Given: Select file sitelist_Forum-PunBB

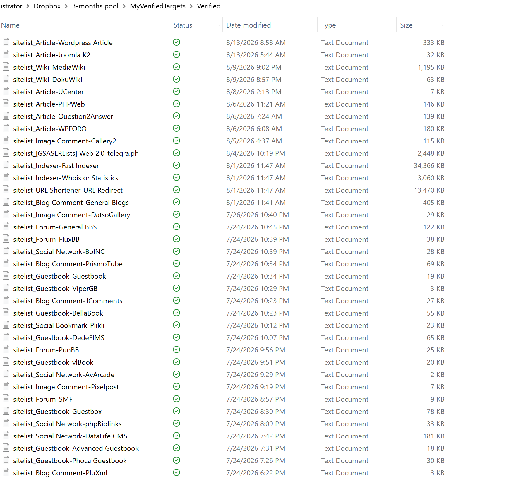Looking at the screenshot, I should point(46,350).
